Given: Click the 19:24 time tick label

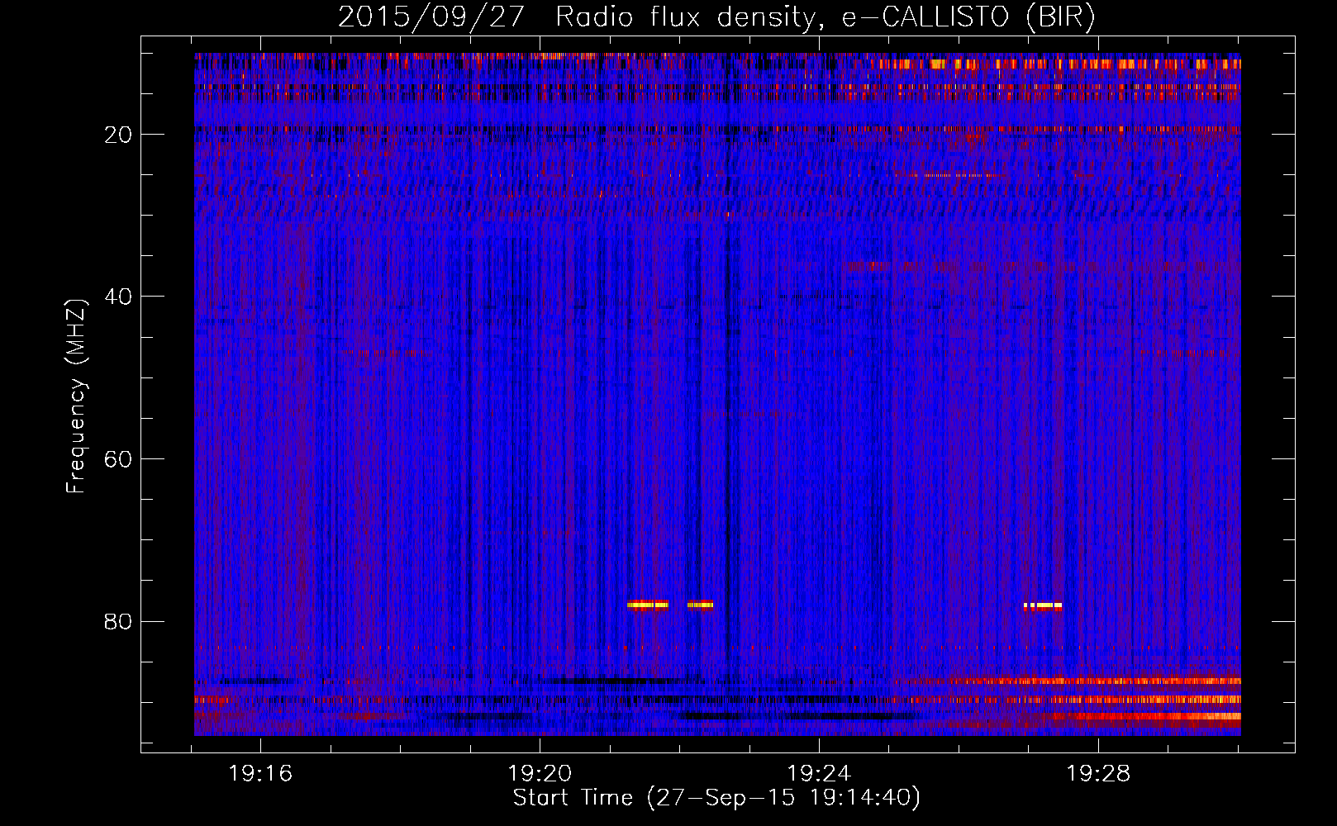Looking at the screenshot, I should click(x=820, y=774).
